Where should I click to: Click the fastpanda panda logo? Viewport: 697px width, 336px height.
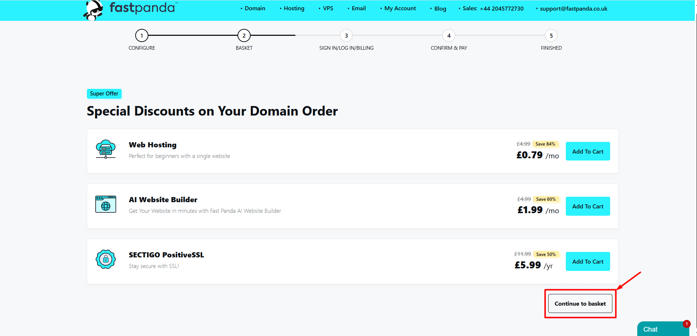[94, 10]
